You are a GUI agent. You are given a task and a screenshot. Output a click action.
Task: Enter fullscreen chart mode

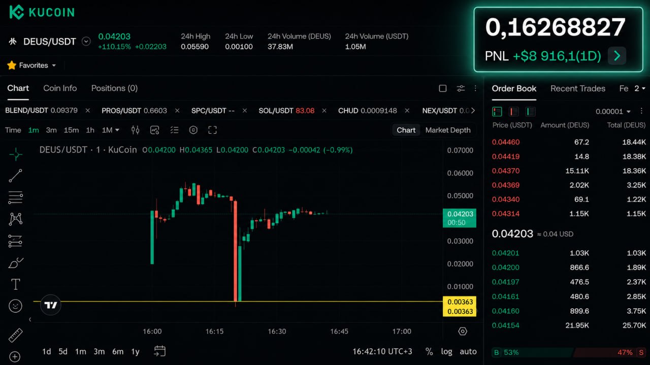[213, 130]
